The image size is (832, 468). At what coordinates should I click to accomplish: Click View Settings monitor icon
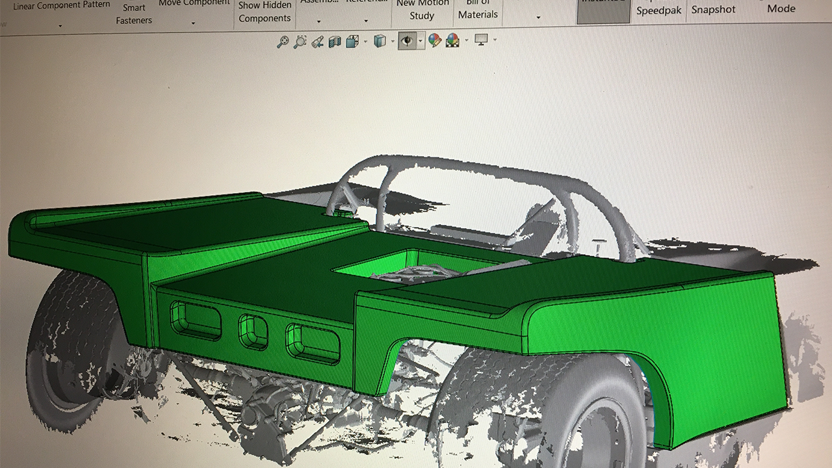[482, 40]
